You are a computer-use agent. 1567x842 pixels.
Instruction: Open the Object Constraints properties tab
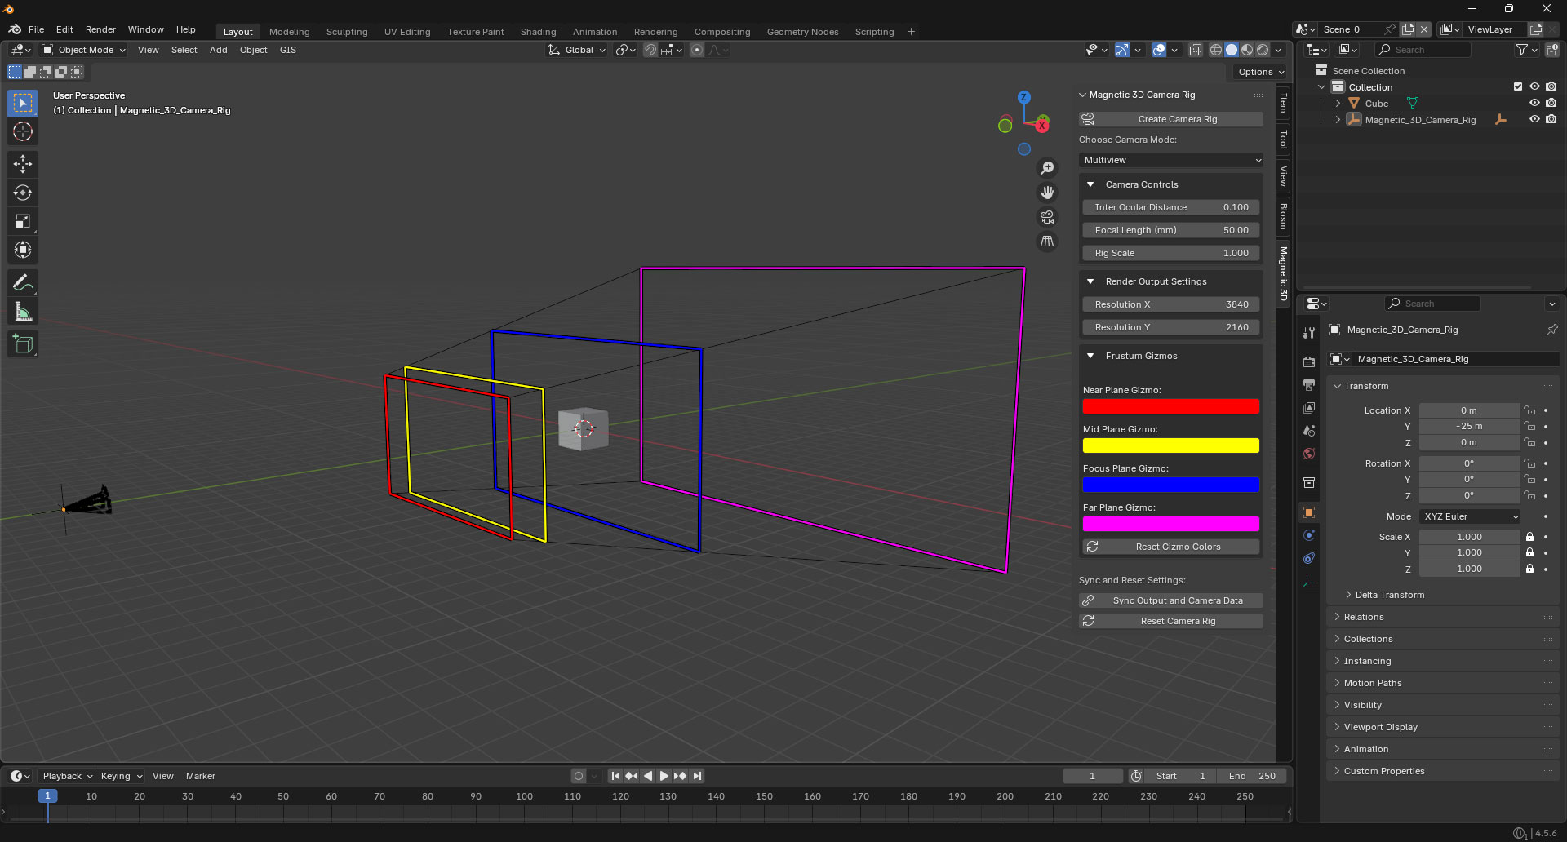[x=1309, y=558]
